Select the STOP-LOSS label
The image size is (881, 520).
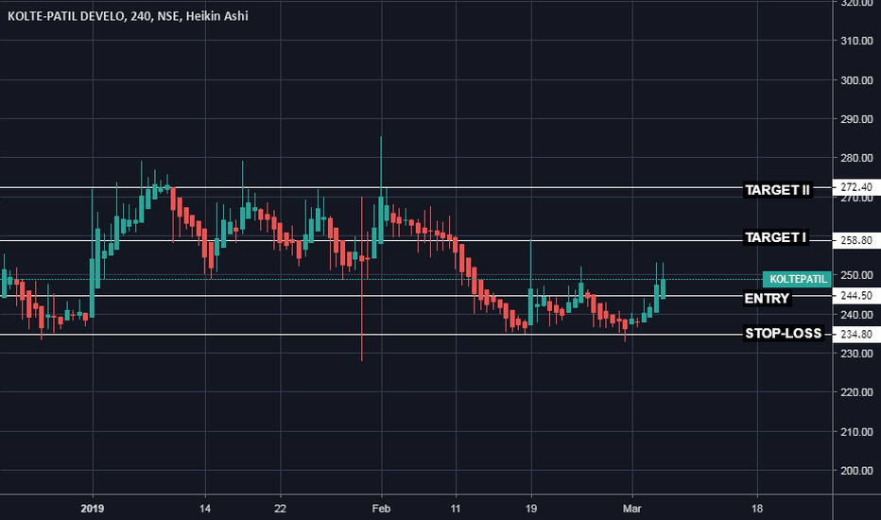coord(784,334)
